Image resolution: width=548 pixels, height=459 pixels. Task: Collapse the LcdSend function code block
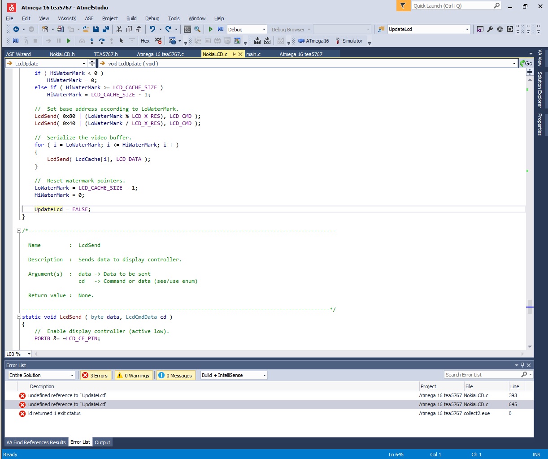tap(19, 317)
